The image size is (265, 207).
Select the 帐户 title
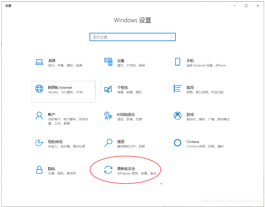pyautogui.click(x=51, y=115)
